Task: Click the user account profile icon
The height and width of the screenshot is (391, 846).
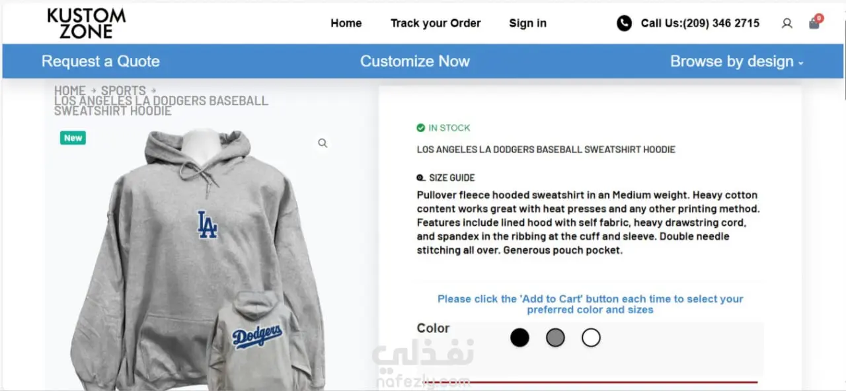Action: [x=787, y=23]
